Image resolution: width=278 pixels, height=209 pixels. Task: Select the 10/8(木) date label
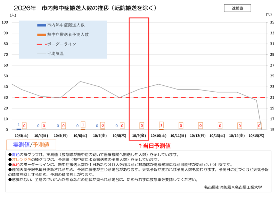(120, 136)
